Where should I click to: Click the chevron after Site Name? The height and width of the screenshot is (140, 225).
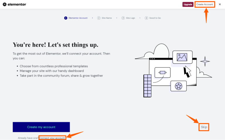click(116, 18)
